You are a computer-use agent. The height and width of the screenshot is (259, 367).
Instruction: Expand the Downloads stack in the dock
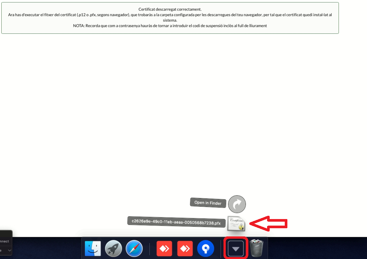(x=236, y=249)
